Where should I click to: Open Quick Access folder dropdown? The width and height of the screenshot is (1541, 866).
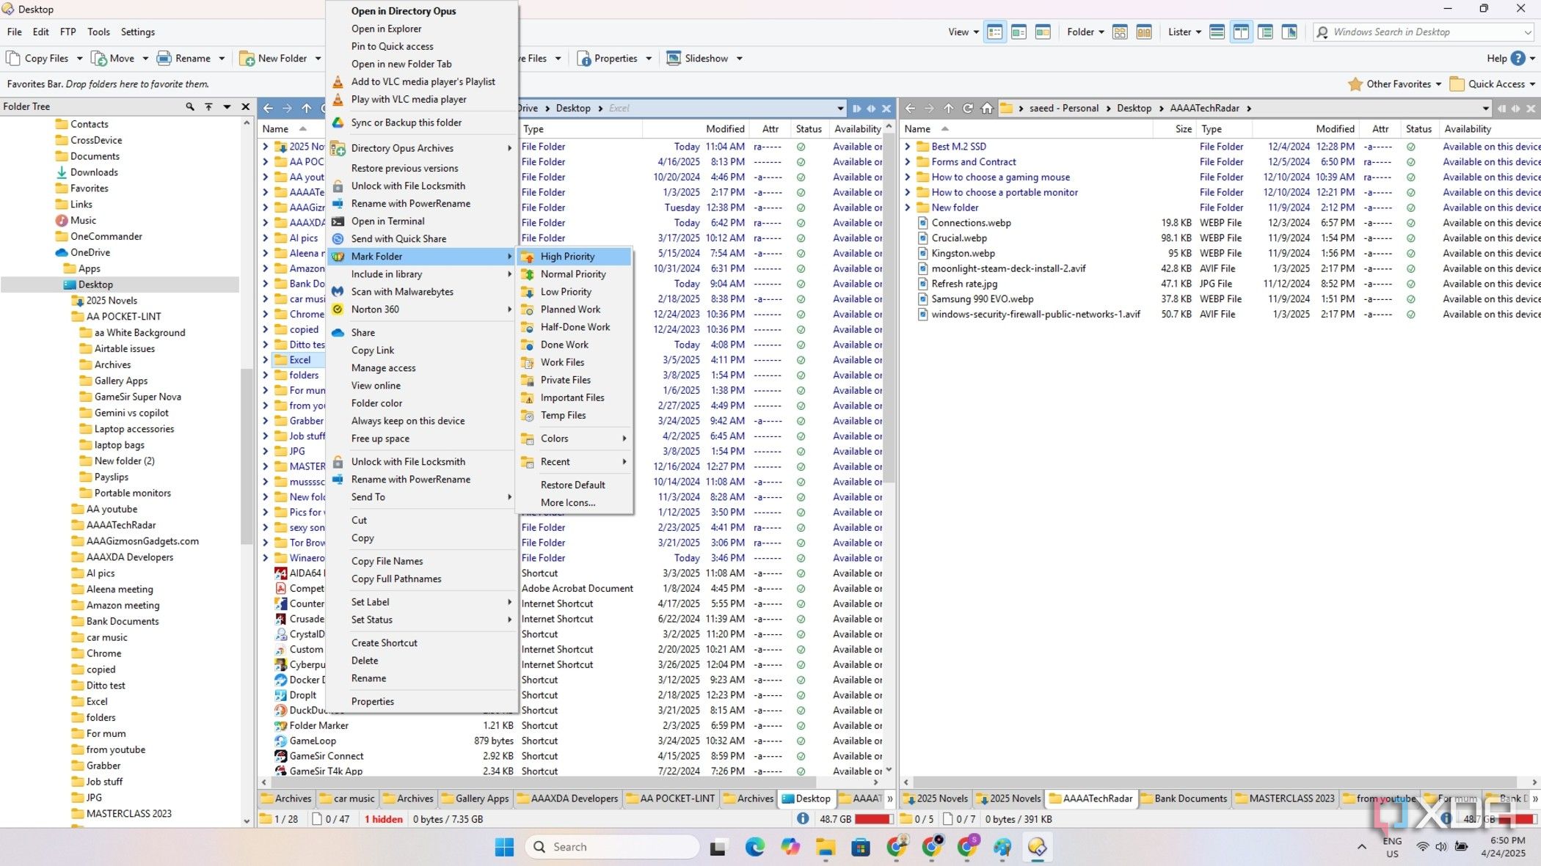(1492, 84)
